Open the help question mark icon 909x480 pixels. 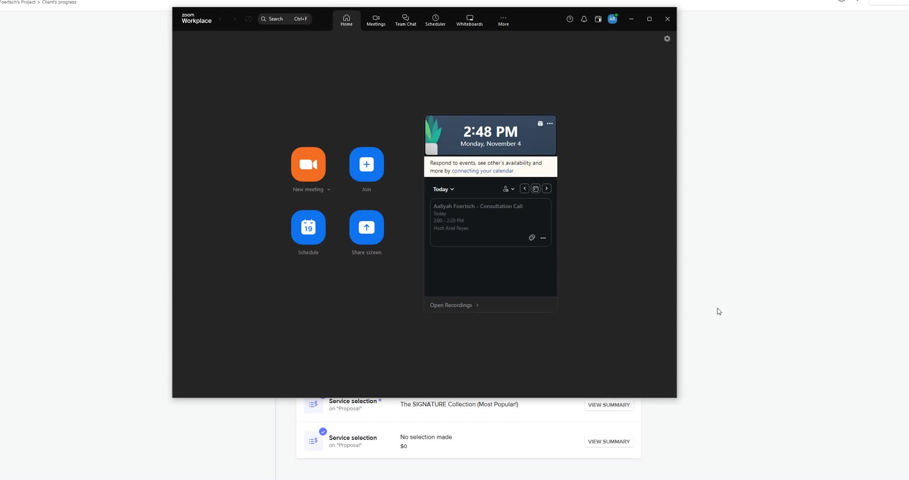[570, 19]
